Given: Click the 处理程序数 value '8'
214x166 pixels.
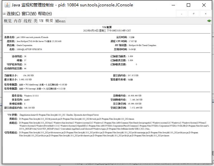Looking at the screenshot, I should point(25,104).
